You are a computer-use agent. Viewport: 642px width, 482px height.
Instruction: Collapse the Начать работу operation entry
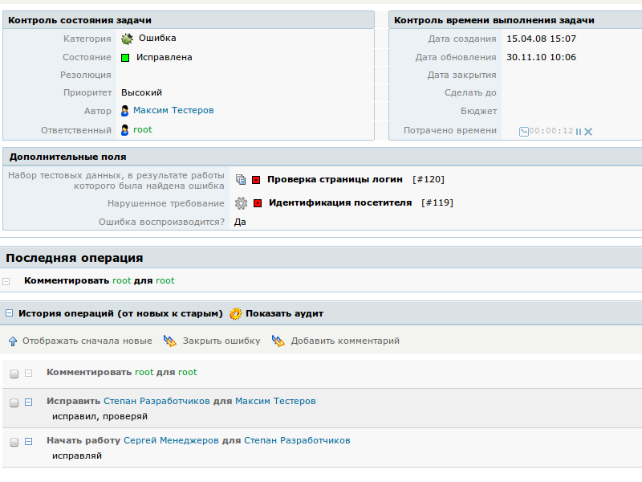(28, 441)
